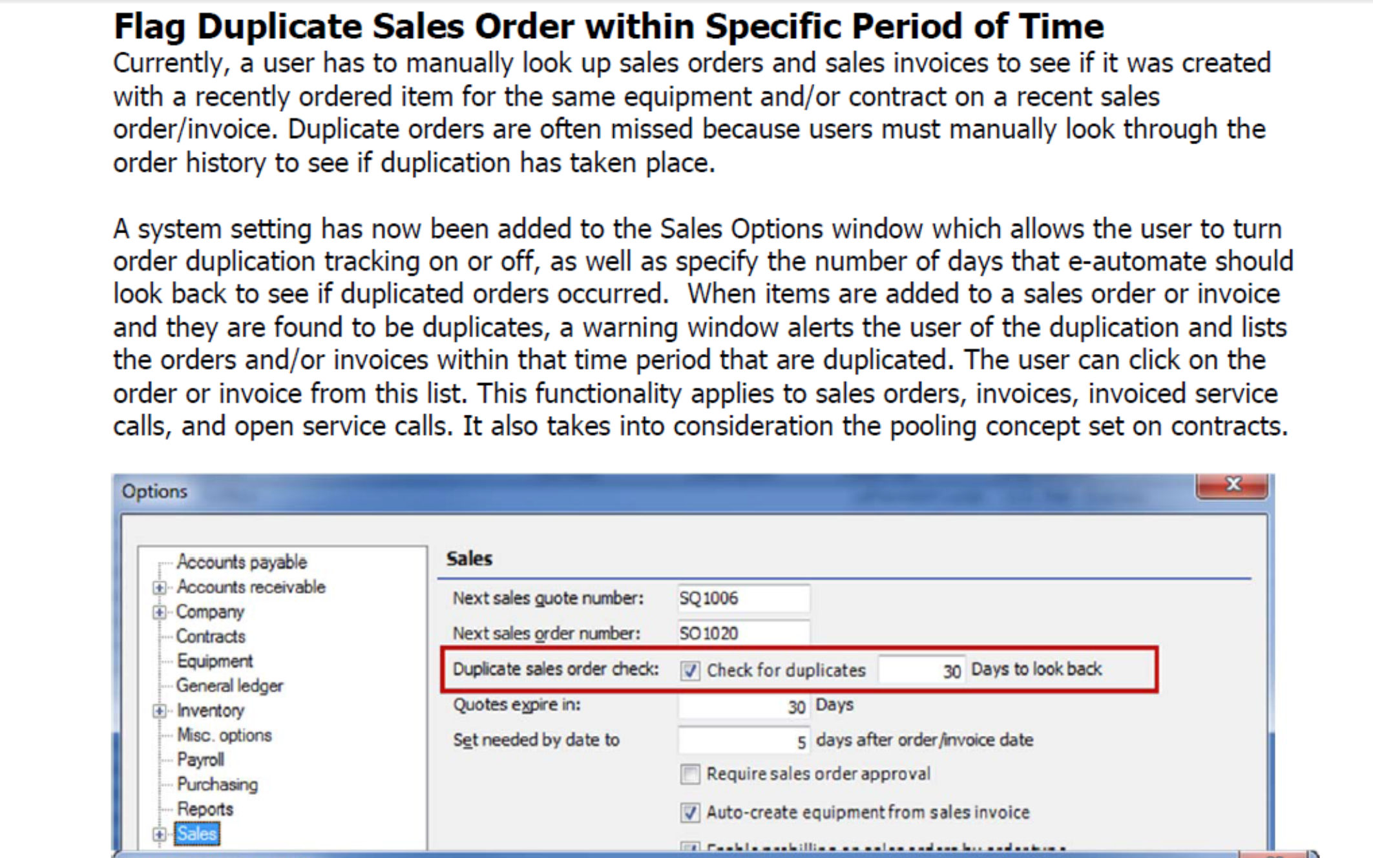
Task: Close the Options dialog with the X
Action: pyautogui.click(x=1232, y=486)
